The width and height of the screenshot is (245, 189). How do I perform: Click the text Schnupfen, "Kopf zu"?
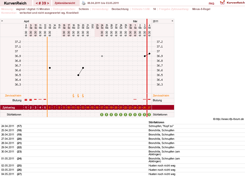161,126
